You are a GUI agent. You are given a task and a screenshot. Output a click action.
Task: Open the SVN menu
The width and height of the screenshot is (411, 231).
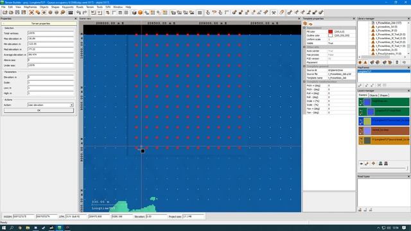coord(108,7)
